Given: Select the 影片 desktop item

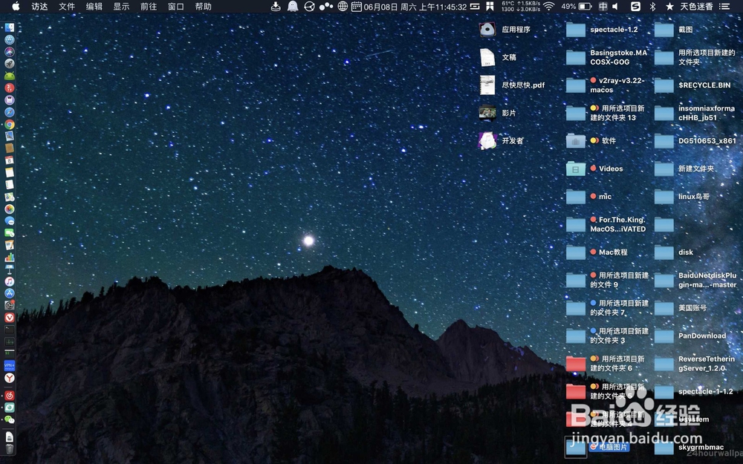Looking at the screenshot, I should click(x=497, y=113).
